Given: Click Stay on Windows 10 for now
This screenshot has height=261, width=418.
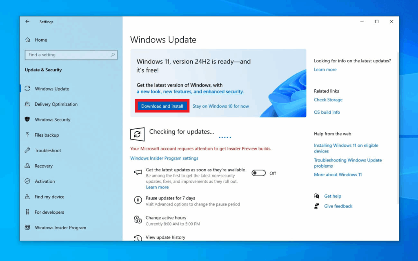Looking at the screenshot, I should click(x=220, y=106).
